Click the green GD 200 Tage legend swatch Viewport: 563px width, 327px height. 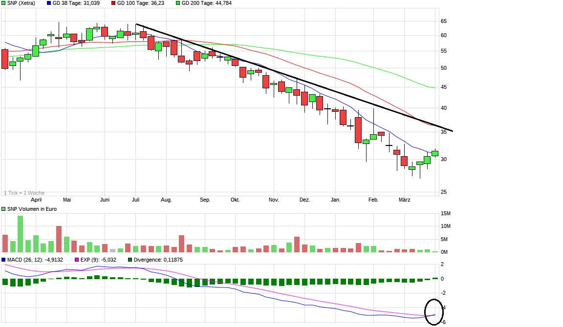[x=178, y=3]
